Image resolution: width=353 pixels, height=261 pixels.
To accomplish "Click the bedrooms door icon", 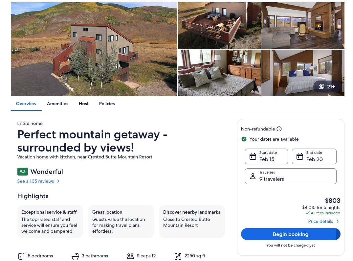I will click(21, 256).
